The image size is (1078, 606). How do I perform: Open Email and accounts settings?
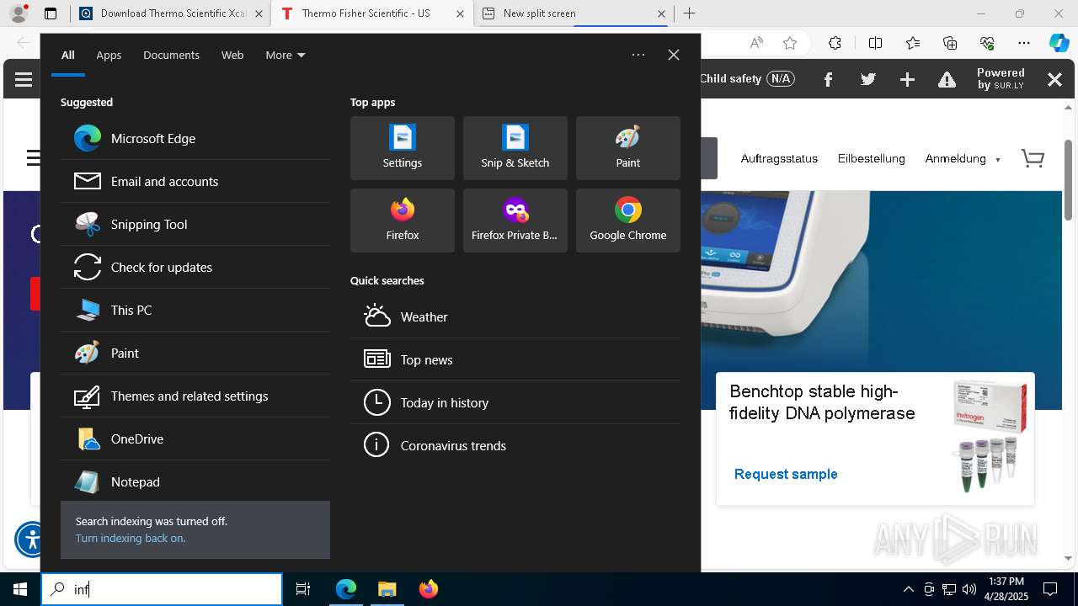tap(195, 181)
